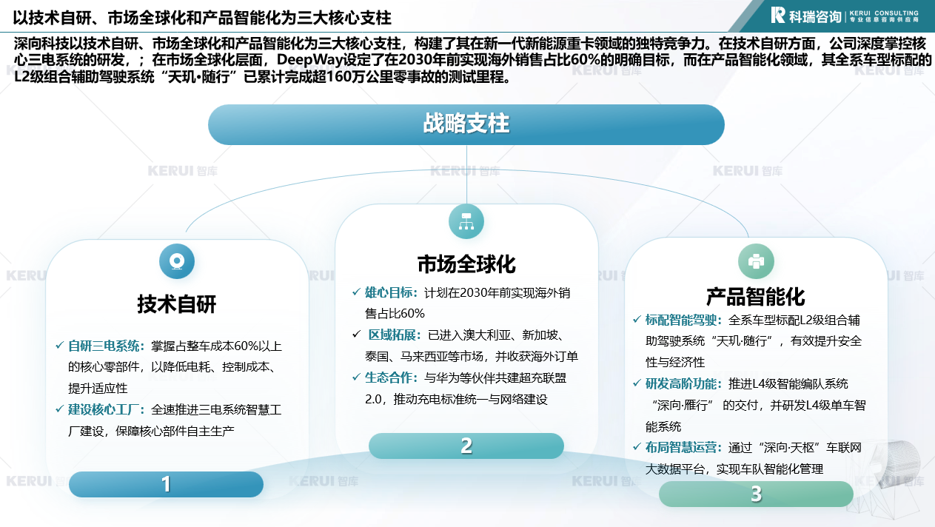The image size is (935, 527).
Task: Click the 市场全球化 heading
Action: coord(466,264)
